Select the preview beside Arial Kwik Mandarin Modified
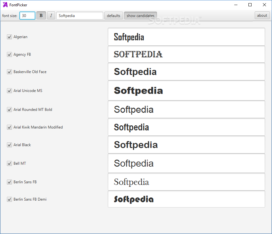Image resolution: width=272 pixels, height=234 pixels. (x=186, y=127)
